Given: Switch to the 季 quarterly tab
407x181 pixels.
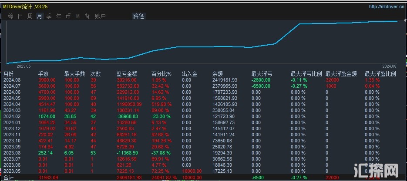Looking at the screenshot, I should coord(49,16).
